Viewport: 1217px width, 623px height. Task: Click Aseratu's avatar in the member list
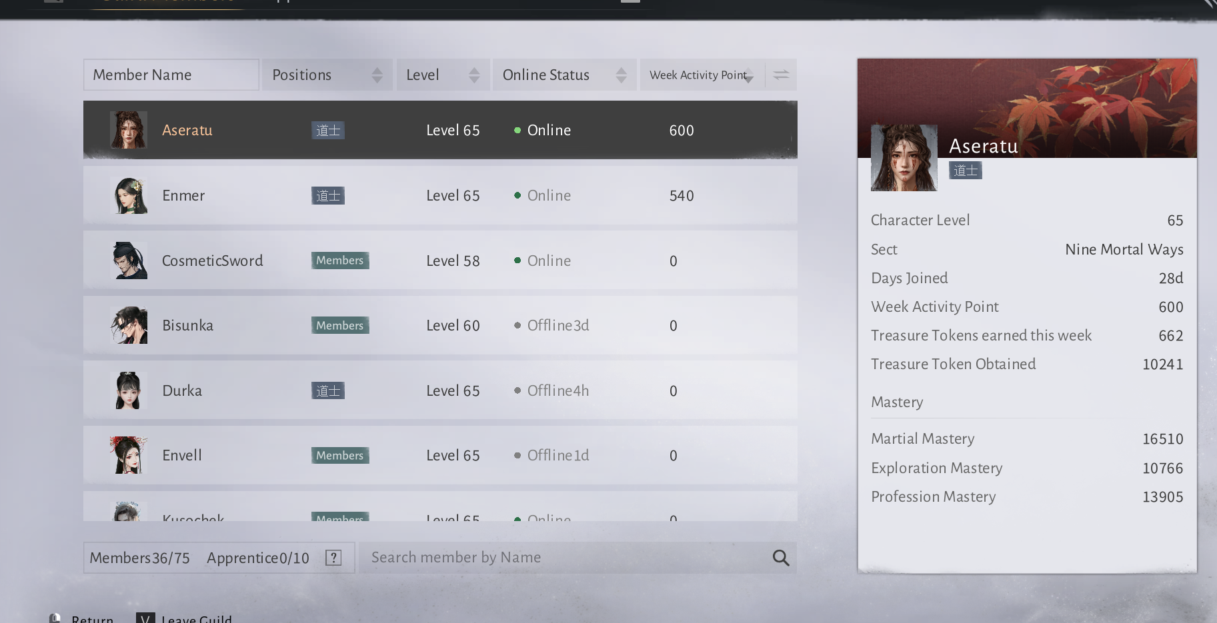tap(129, 130)
